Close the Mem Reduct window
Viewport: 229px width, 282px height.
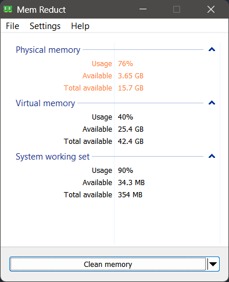click(211, 9)
